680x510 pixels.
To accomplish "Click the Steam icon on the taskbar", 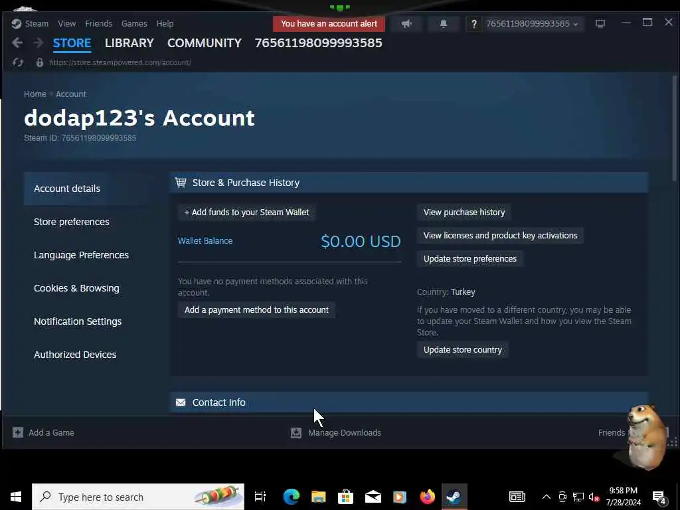I will (x=454, y=497).
